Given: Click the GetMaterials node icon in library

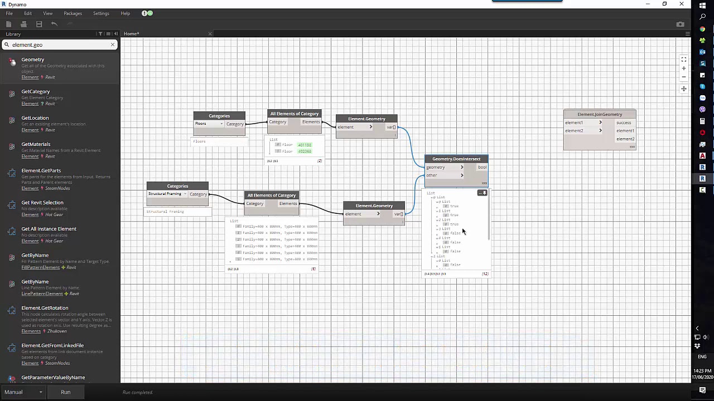Looking at the screenshot, I should (x=12, y=146).
